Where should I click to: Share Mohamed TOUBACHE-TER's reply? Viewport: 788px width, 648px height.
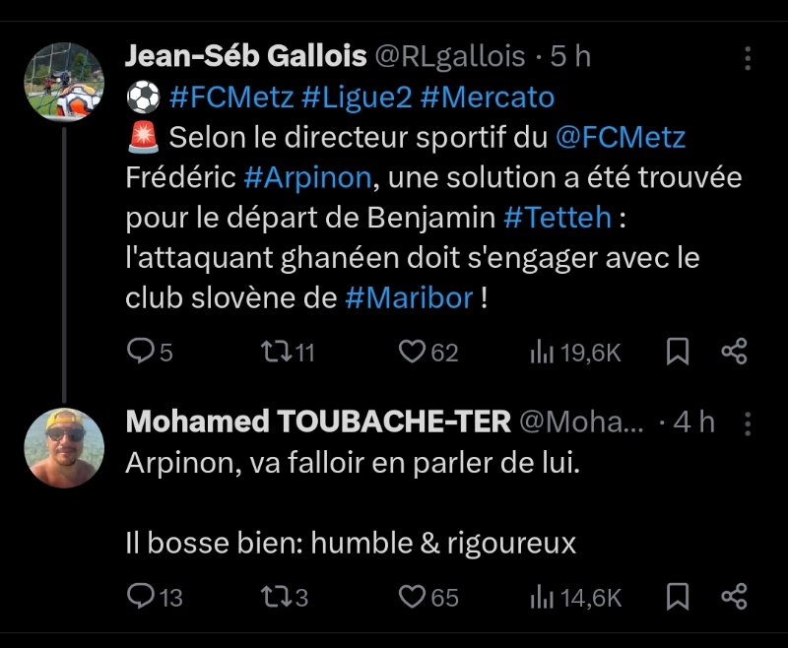pos(734,596)
